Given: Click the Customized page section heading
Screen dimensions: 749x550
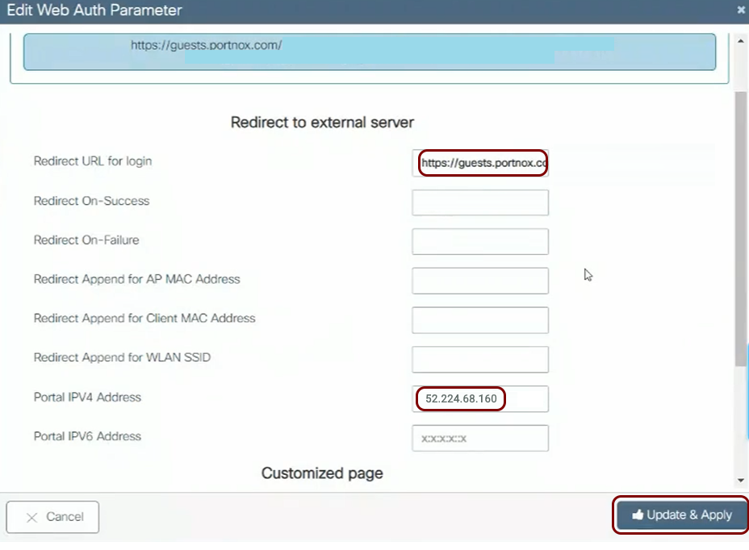Looking at the screenshot, I should pyautogui.click(x=322, y=473).
